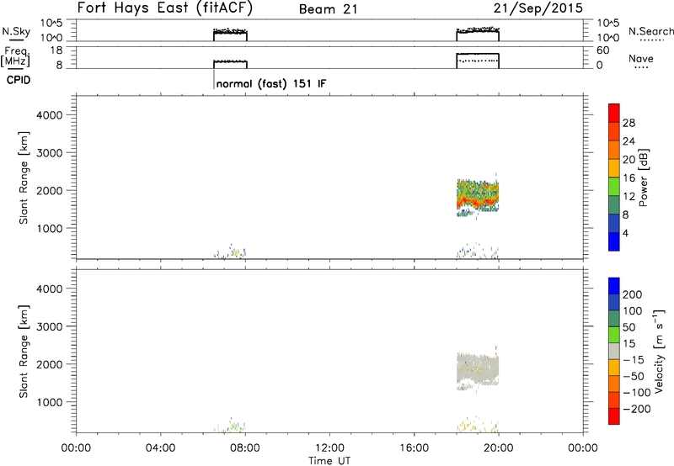The width and height of the screenshot is (674, 466).
Task: Click the noise box between 18:00 and 20:00
Action: tap(478, 35)
